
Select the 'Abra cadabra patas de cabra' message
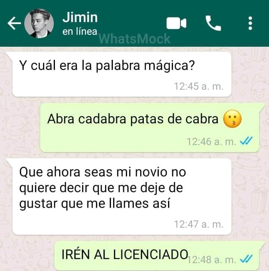point(149,127)
